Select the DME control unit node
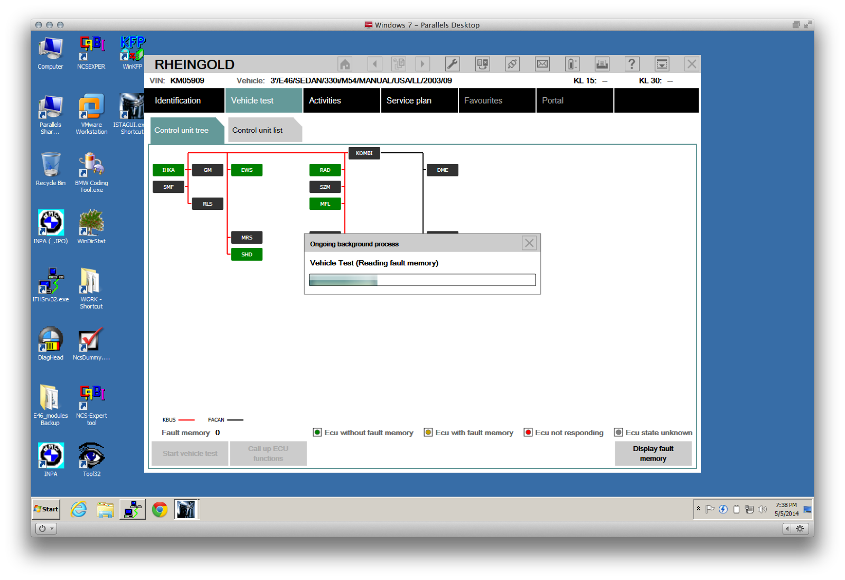Viewport: 845px width, 580px height. [443, 170]
